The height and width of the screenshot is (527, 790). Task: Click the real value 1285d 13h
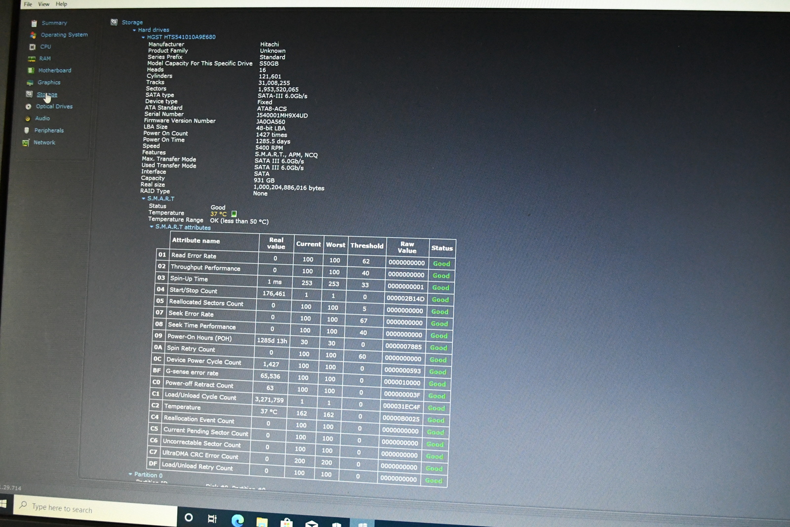coord(272,340)
